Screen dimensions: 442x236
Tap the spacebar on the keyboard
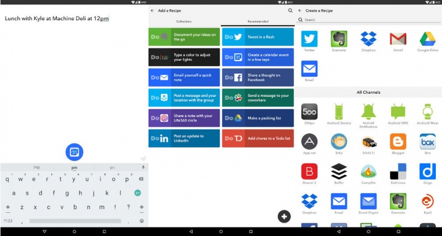point(75,221)
